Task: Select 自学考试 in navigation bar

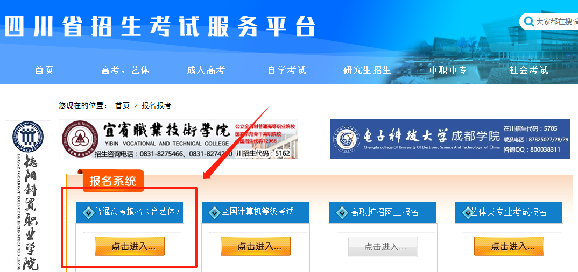Action: [287, 70]
